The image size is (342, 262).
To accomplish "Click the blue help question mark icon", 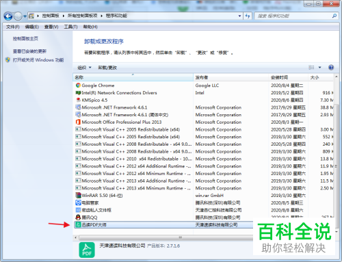I will [x=331, y=67].
